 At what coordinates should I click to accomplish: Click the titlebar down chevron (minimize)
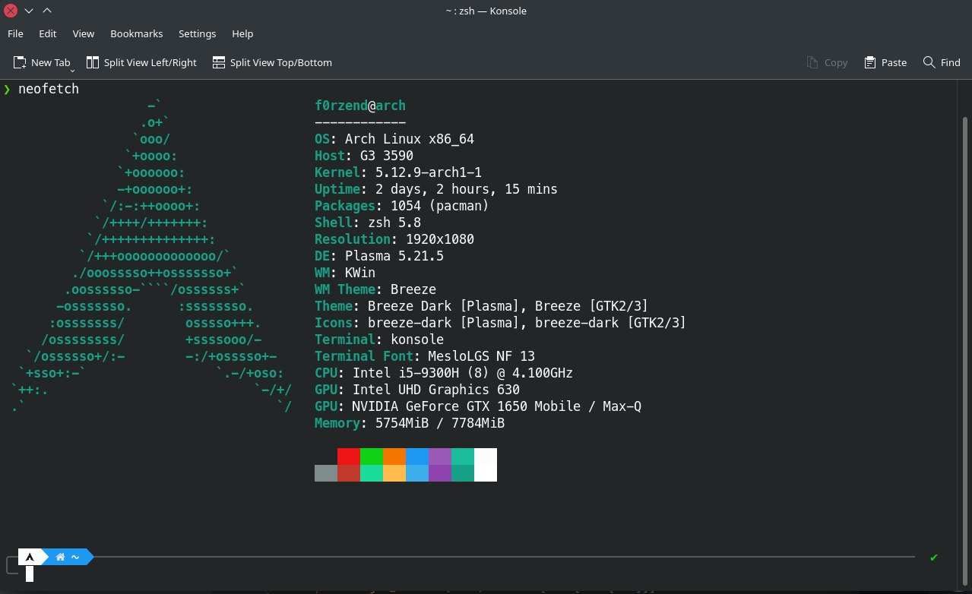click(x=28, y=11)
